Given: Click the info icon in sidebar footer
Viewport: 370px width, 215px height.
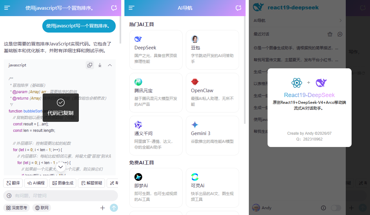Looking at the screenshot, I should [323, 208].
